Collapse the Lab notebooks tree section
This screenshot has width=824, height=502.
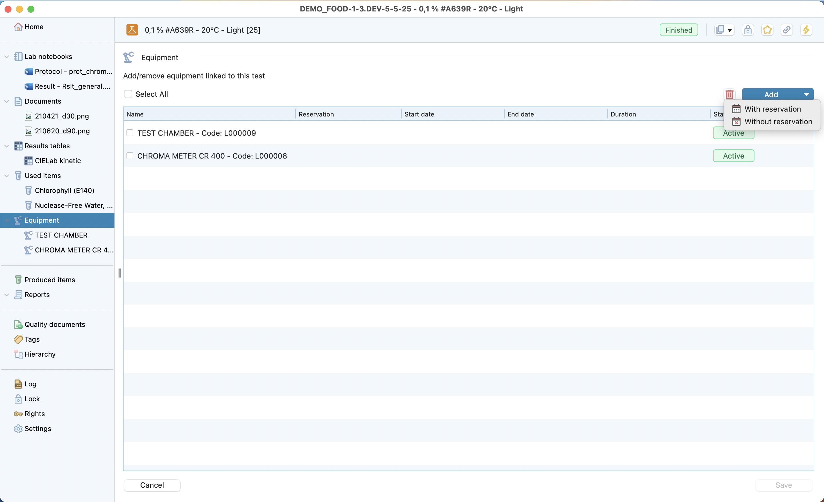tap(6, 56)
